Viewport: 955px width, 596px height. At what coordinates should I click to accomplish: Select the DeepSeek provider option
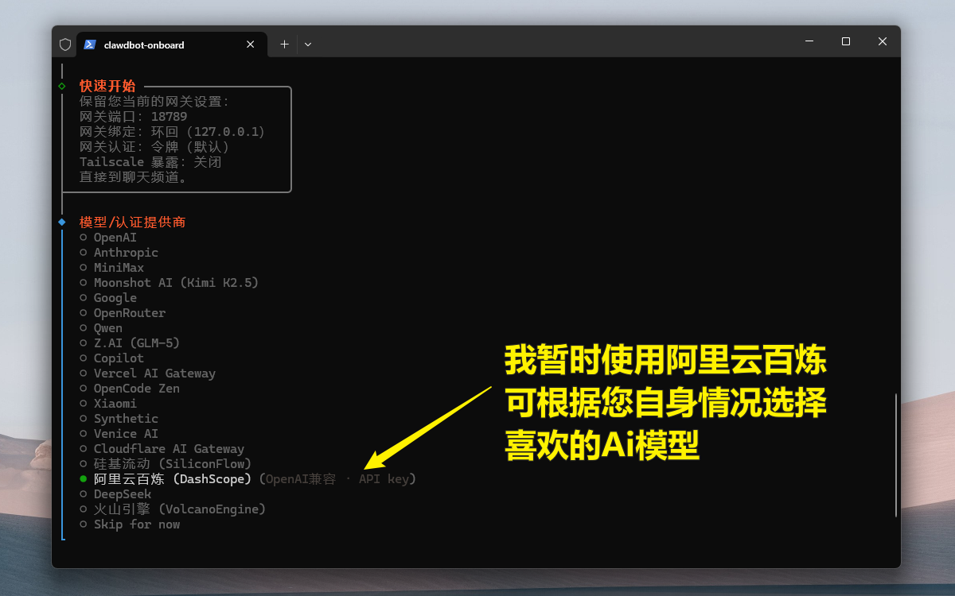click(122, 494)
